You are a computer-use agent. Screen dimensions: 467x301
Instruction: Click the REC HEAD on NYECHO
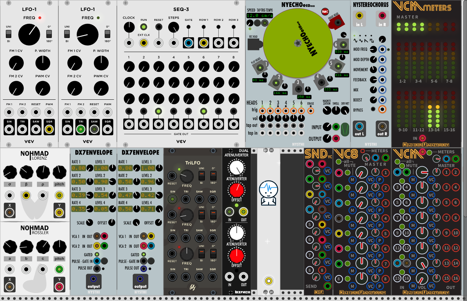pyautogui.click(x=256, y=44)
